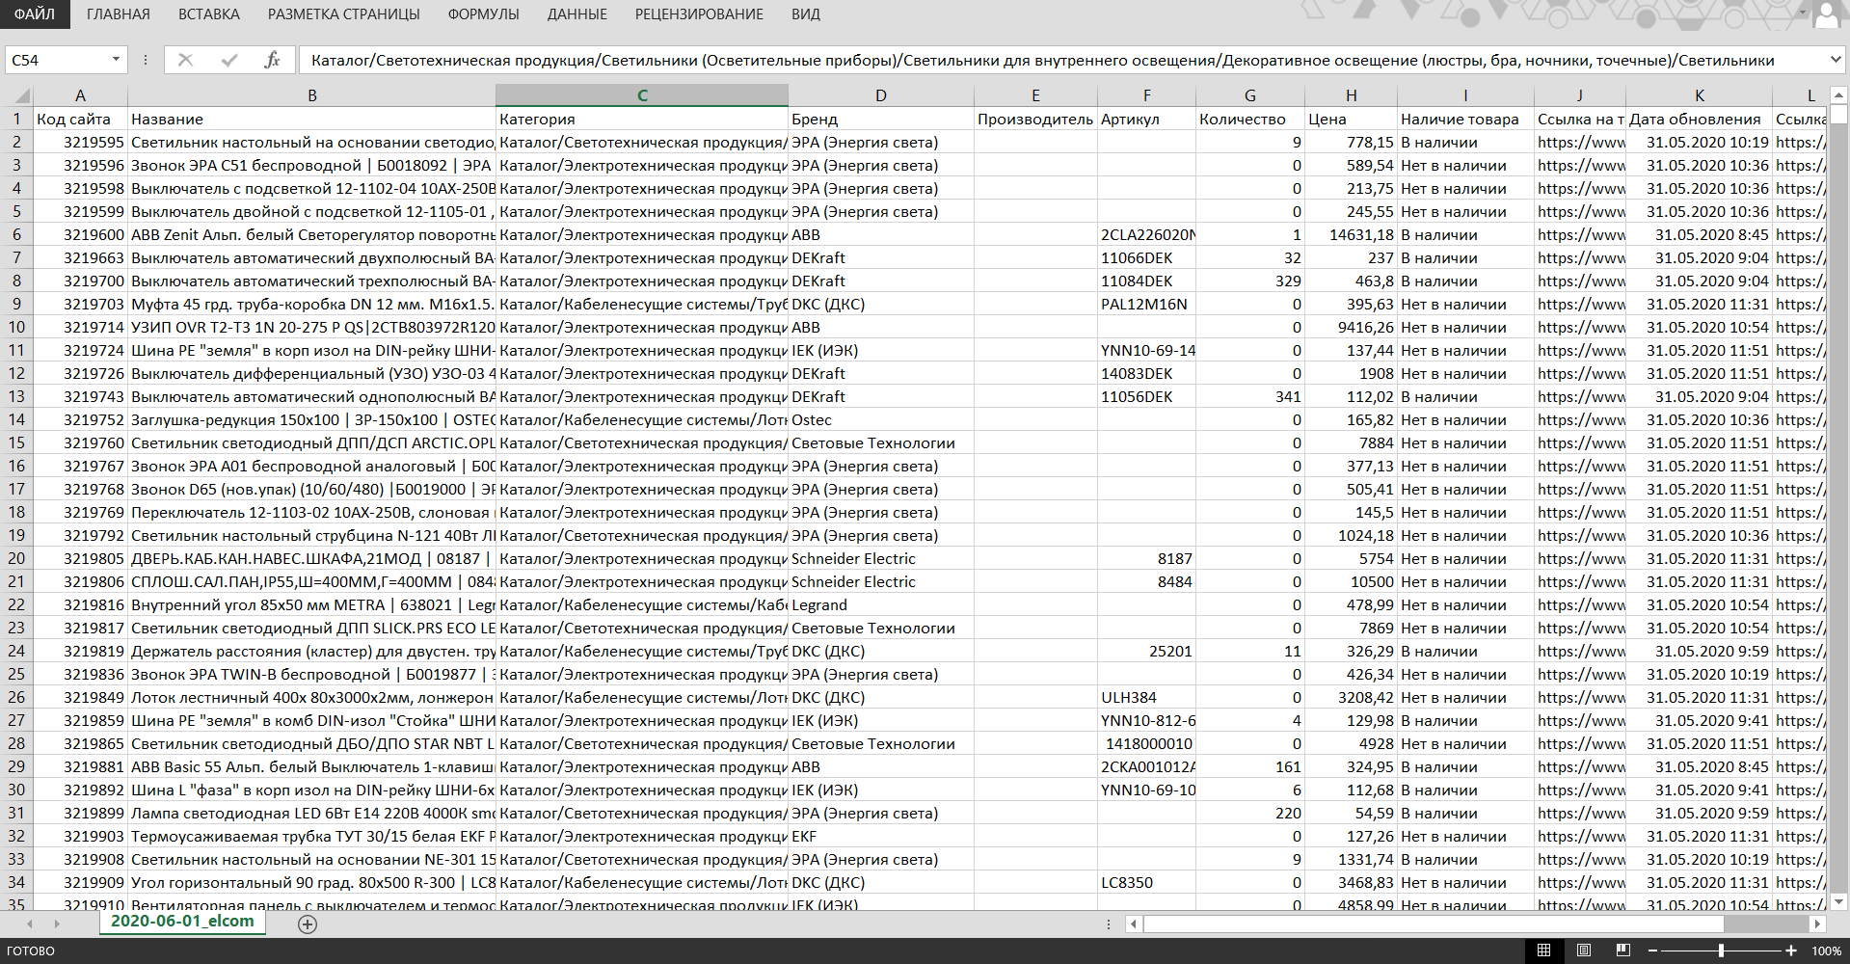Click the zoom slider handle
This screenshot has height=964, width=1850.
click(x=1721, y=951)
